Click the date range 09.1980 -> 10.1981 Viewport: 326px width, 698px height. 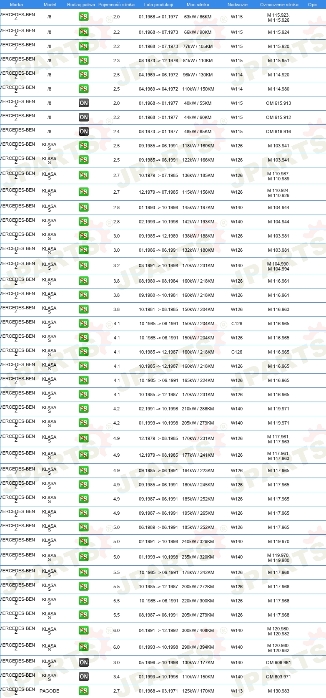158,295
